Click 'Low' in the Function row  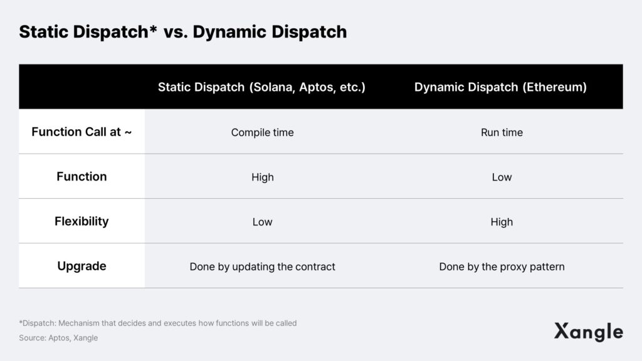[x=502, y=177]
